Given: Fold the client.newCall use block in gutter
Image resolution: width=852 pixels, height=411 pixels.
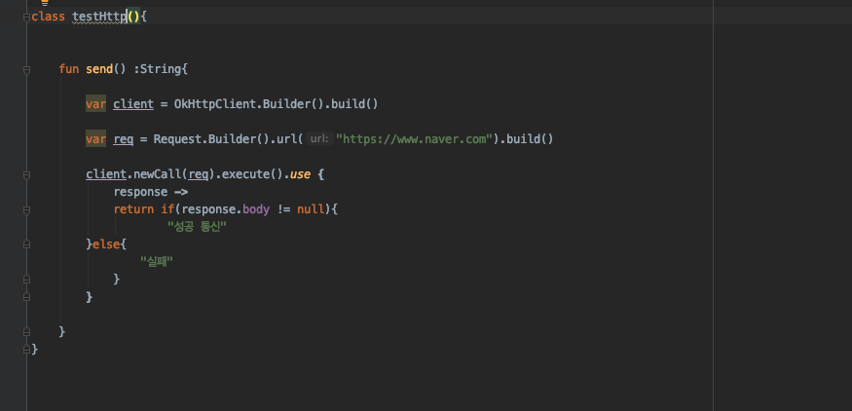Looking at the screenshot, I should click(x=26, y=175).
